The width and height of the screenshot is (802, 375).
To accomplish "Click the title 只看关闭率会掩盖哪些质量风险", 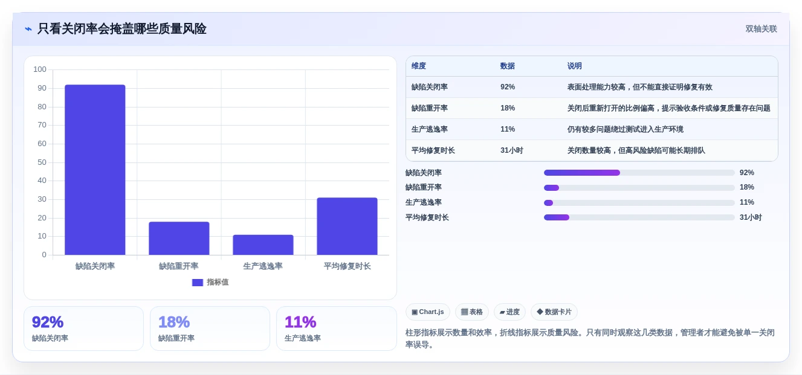I will 122,29.
